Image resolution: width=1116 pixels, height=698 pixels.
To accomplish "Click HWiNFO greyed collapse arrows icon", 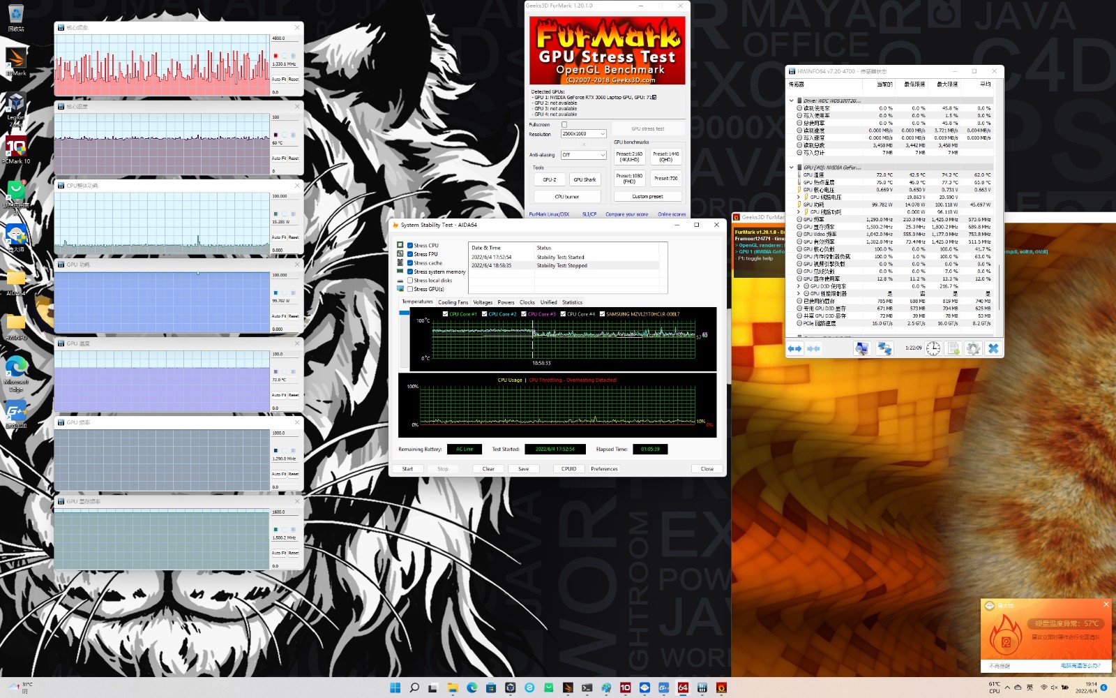I will [813, 348].
